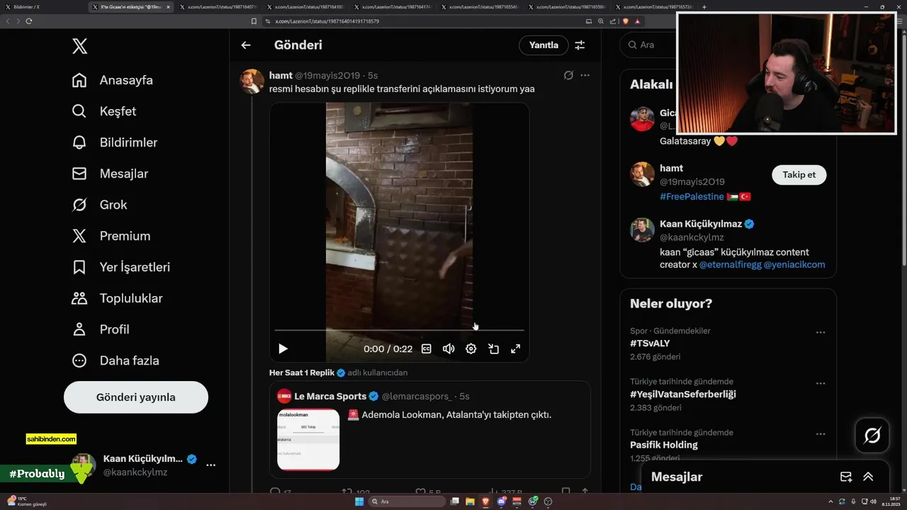Reload the page
Image resolution: width=907 pixels, height=510 pixels.
coord(28,21)
